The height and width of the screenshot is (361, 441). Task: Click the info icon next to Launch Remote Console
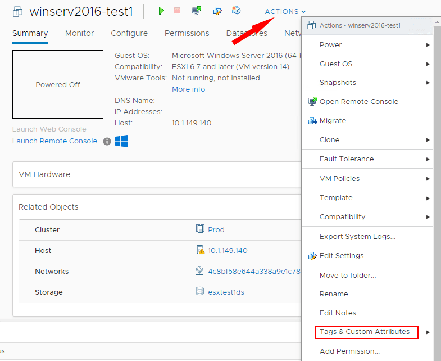click(107, 141)
